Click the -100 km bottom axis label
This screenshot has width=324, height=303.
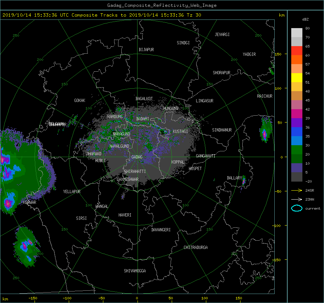(67, 298)
